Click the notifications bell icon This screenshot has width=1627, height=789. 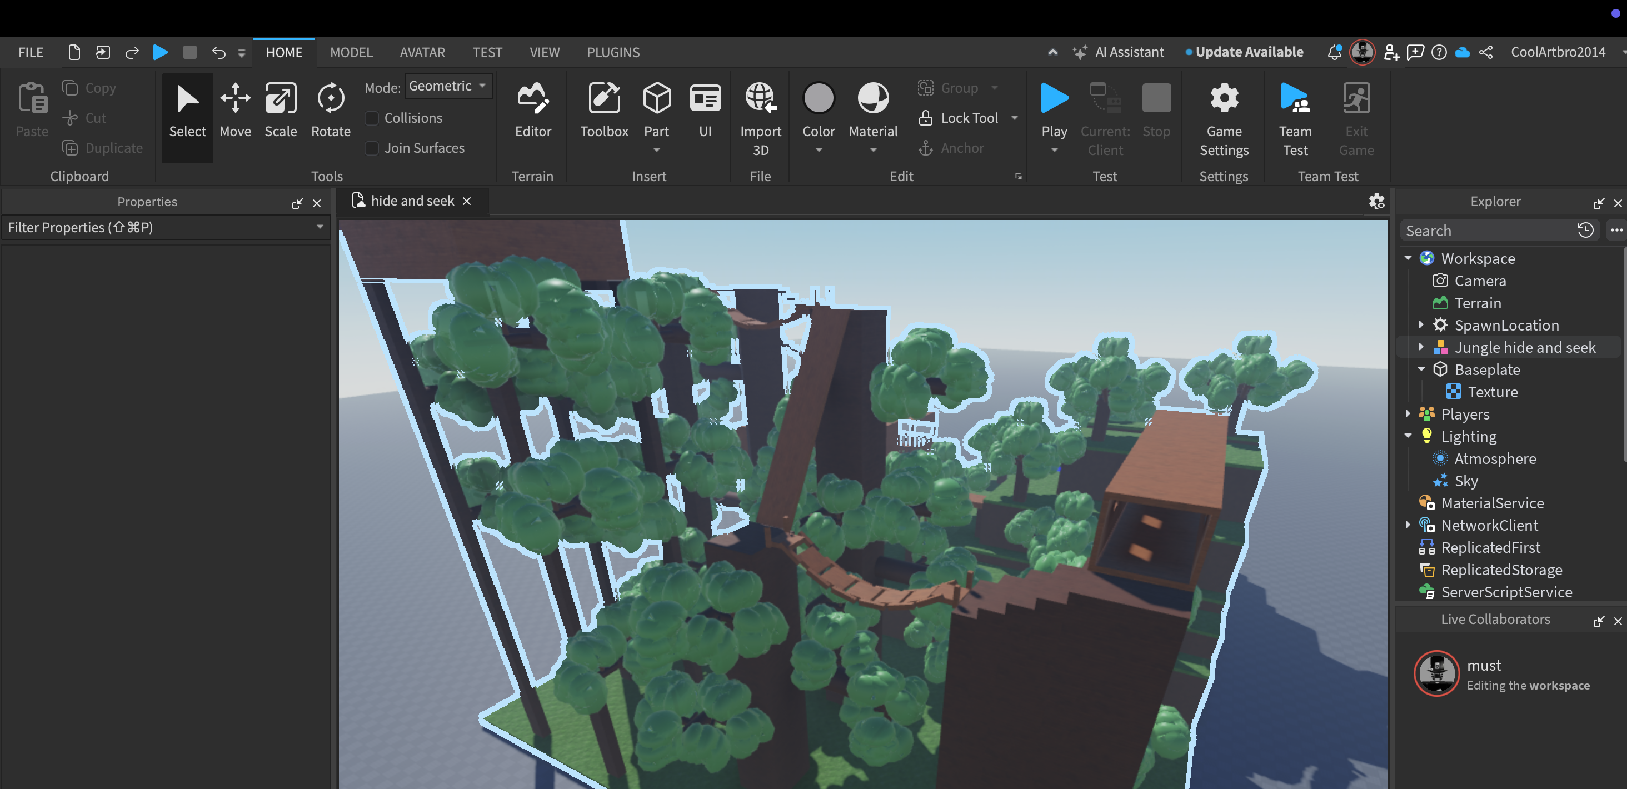1334,52
